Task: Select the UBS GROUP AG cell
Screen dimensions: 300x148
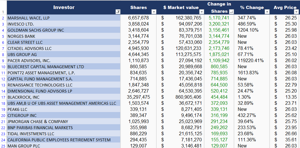Action: pyautogui.click(x=64, y=55)
